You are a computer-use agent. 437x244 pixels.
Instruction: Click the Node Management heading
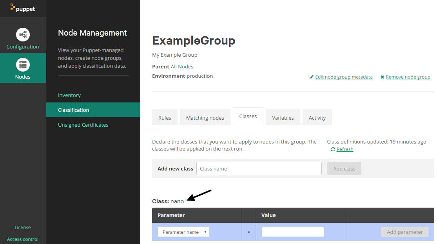(x=92, y=33)
